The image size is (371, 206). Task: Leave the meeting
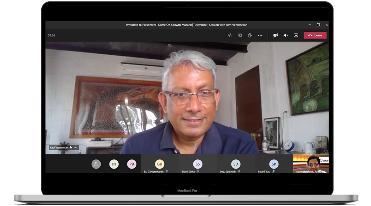pos(314,35)
